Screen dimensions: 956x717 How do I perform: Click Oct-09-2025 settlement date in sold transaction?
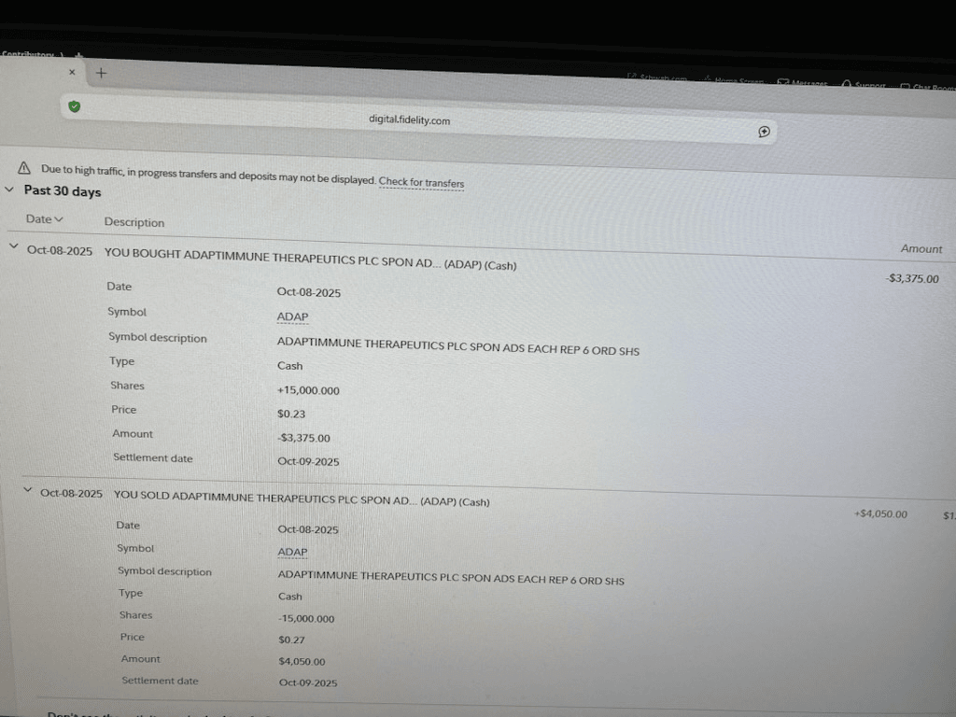click(x=308, y=682)
